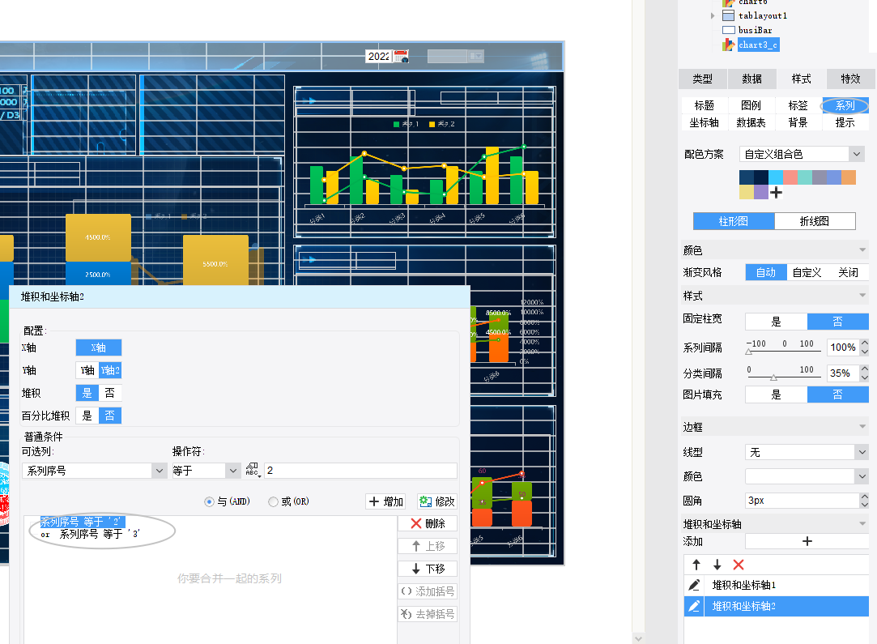Pick the salmon pink color swatch

(790, 177)
